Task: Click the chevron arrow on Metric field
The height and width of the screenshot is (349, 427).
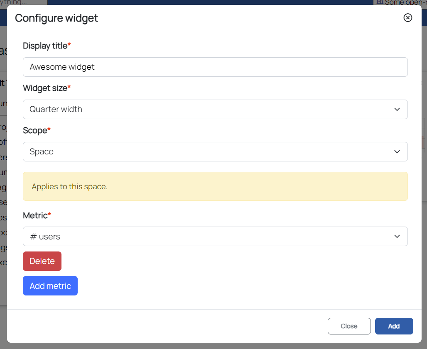Action: 397,236
